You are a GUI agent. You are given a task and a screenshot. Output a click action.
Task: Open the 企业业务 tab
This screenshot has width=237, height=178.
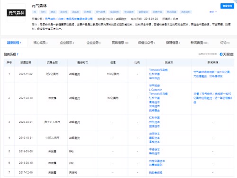(93, 42)
